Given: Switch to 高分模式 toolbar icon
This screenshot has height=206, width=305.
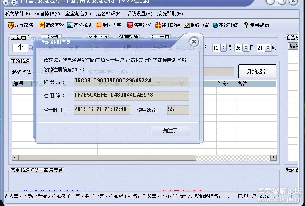Looking at the screenshot, I should 80,25.
